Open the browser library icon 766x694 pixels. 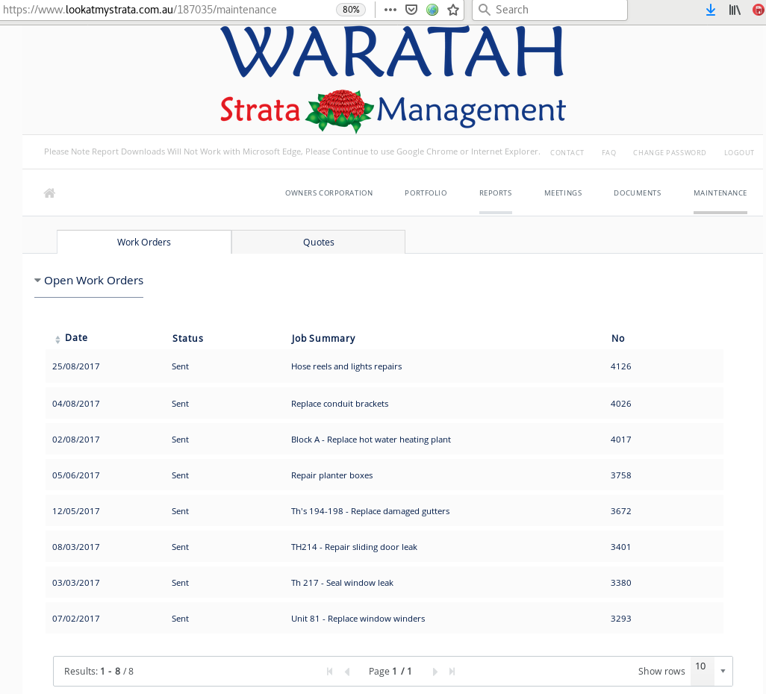point(735,10)
